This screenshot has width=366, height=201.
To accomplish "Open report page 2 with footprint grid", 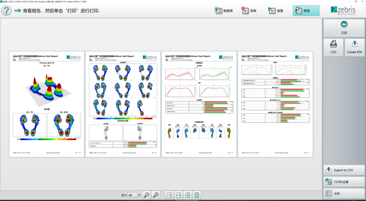I will (123, 104).
